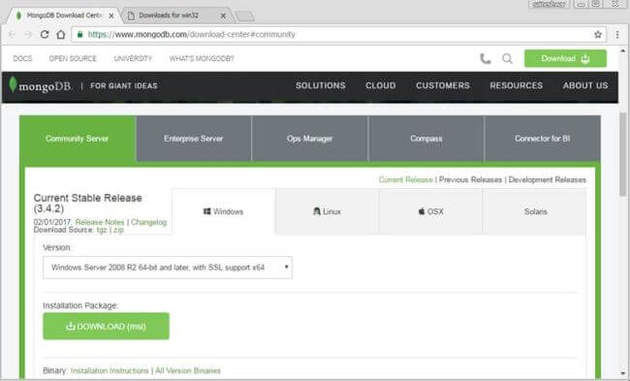
Task: Open RESOURCES navigation menu
Action: click(517, 85)
